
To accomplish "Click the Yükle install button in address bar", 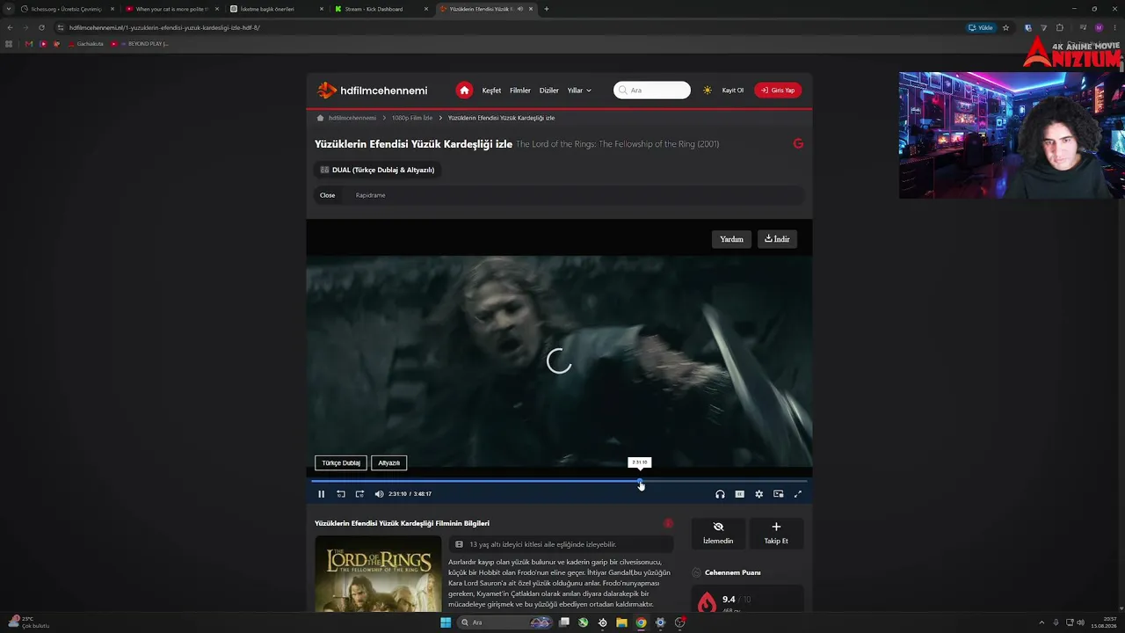I will [981, 27].
